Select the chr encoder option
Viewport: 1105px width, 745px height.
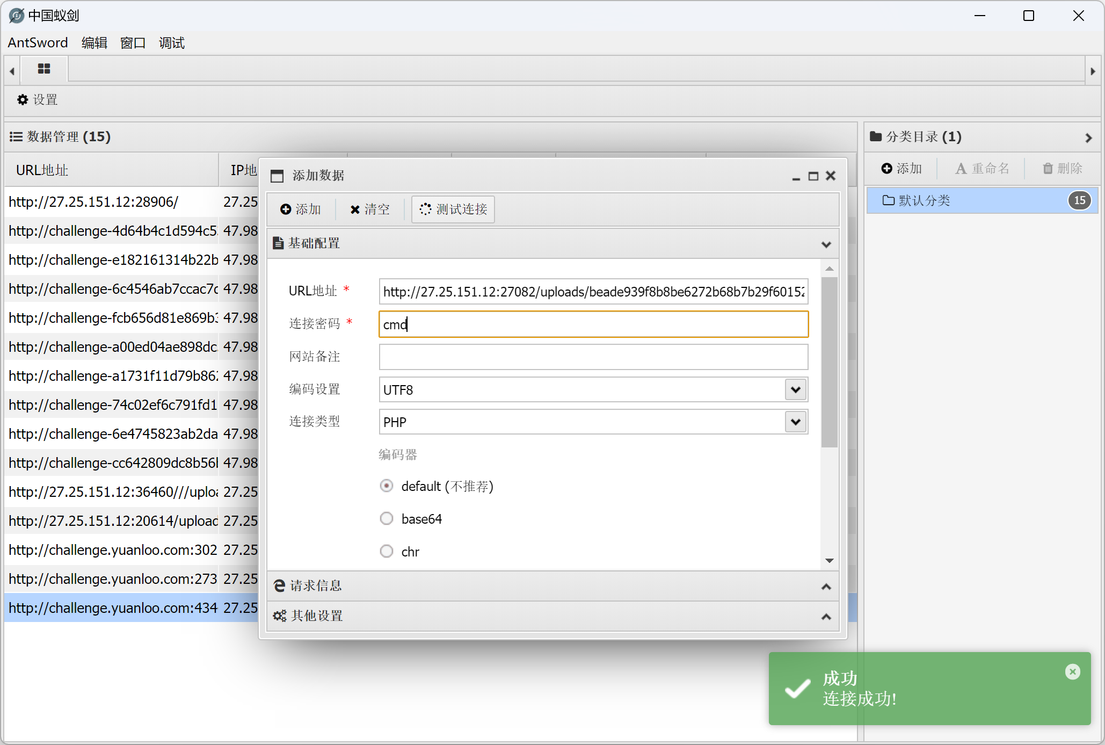[x=387, y=552]
